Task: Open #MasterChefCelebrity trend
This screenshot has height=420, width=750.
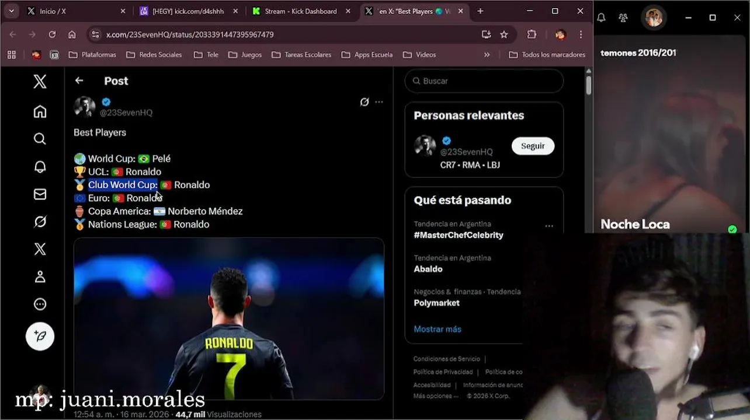Action: click(x=459, y=235)
